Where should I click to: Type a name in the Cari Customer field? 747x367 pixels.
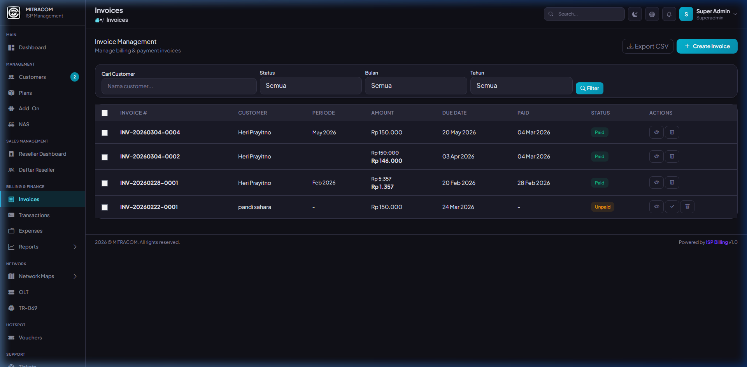click(x=179, y=86)
